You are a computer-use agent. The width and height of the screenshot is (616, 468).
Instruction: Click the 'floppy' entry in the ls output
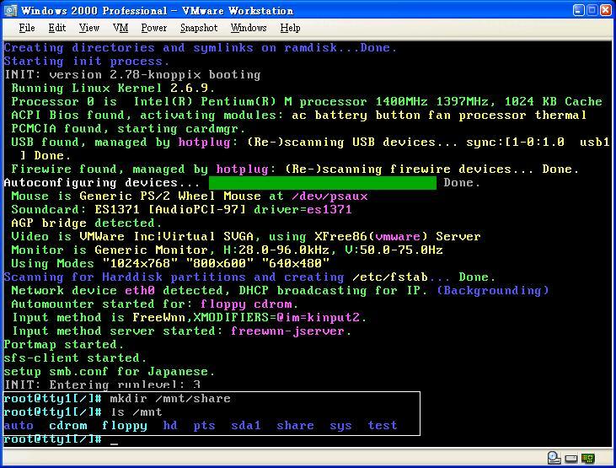click(125, 427)
